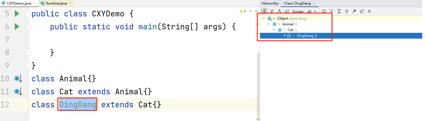Viewport: 426px width, 121px height.
Task: Fold the CXYDemo class body at line 5
Action: [x=28, y=14]
